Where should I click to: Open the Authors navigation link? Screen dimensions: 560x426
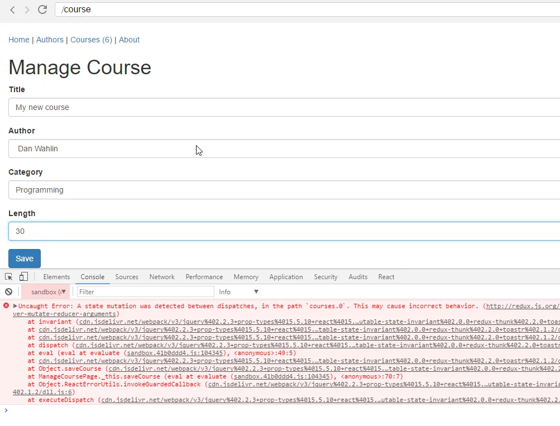coord(50,40)
